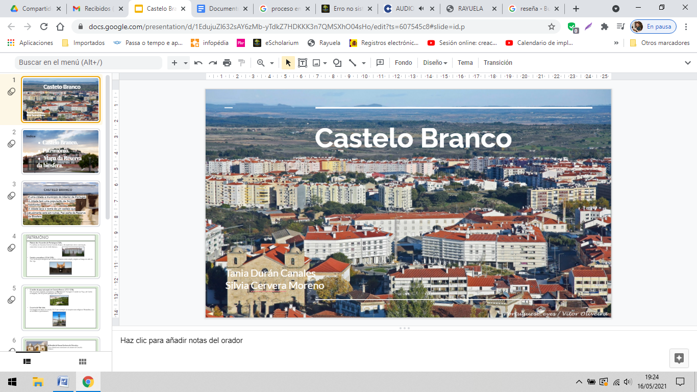
Task: Click the link icon beside slide 2
Action: point(11,144)
